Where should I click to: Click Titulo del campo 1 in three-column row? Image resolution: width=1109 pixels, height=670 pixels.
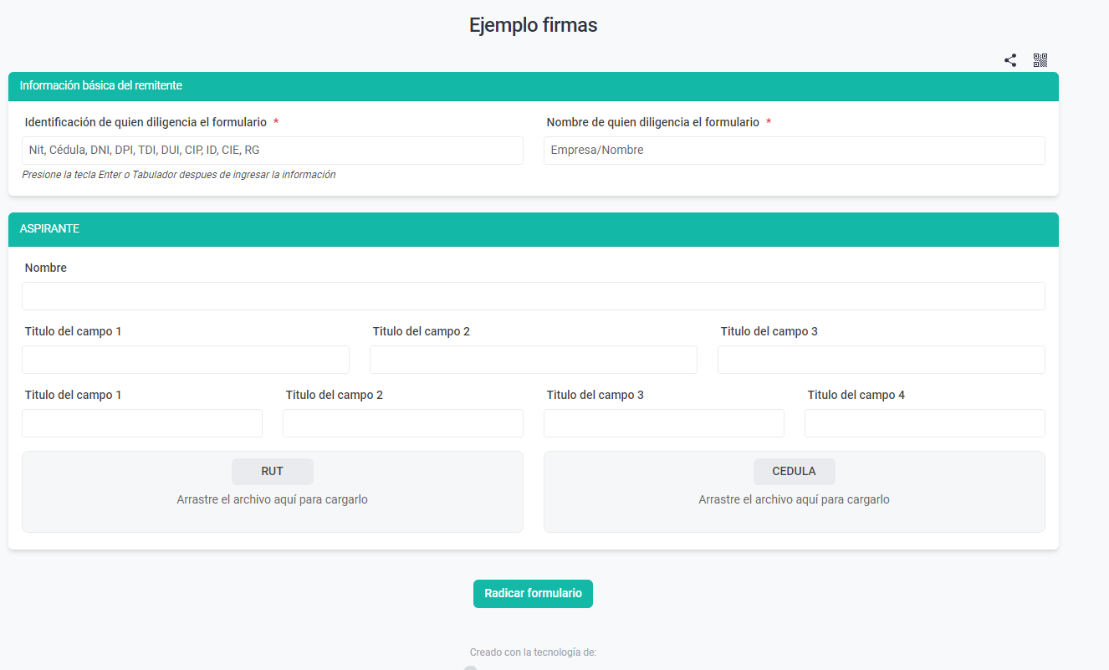coord(185,360)
